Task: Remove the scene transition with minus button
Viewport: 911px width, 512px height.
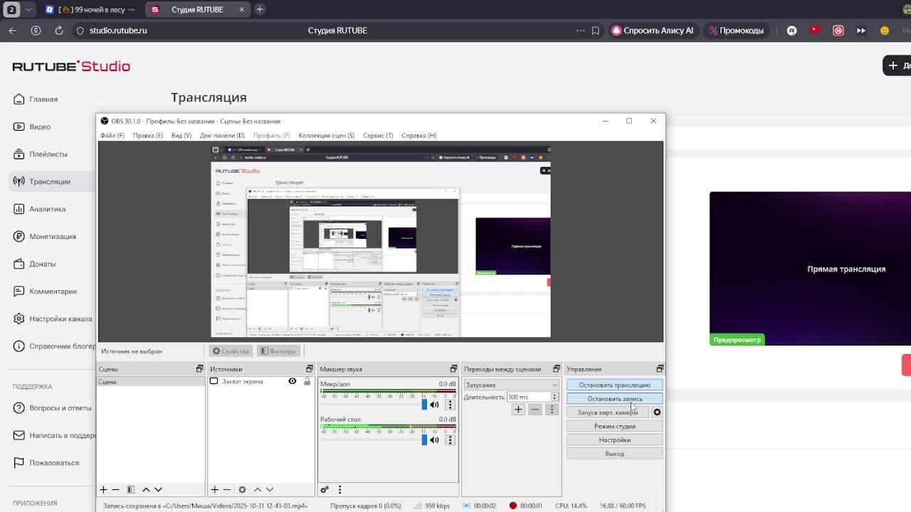Action: coord(535,410)
